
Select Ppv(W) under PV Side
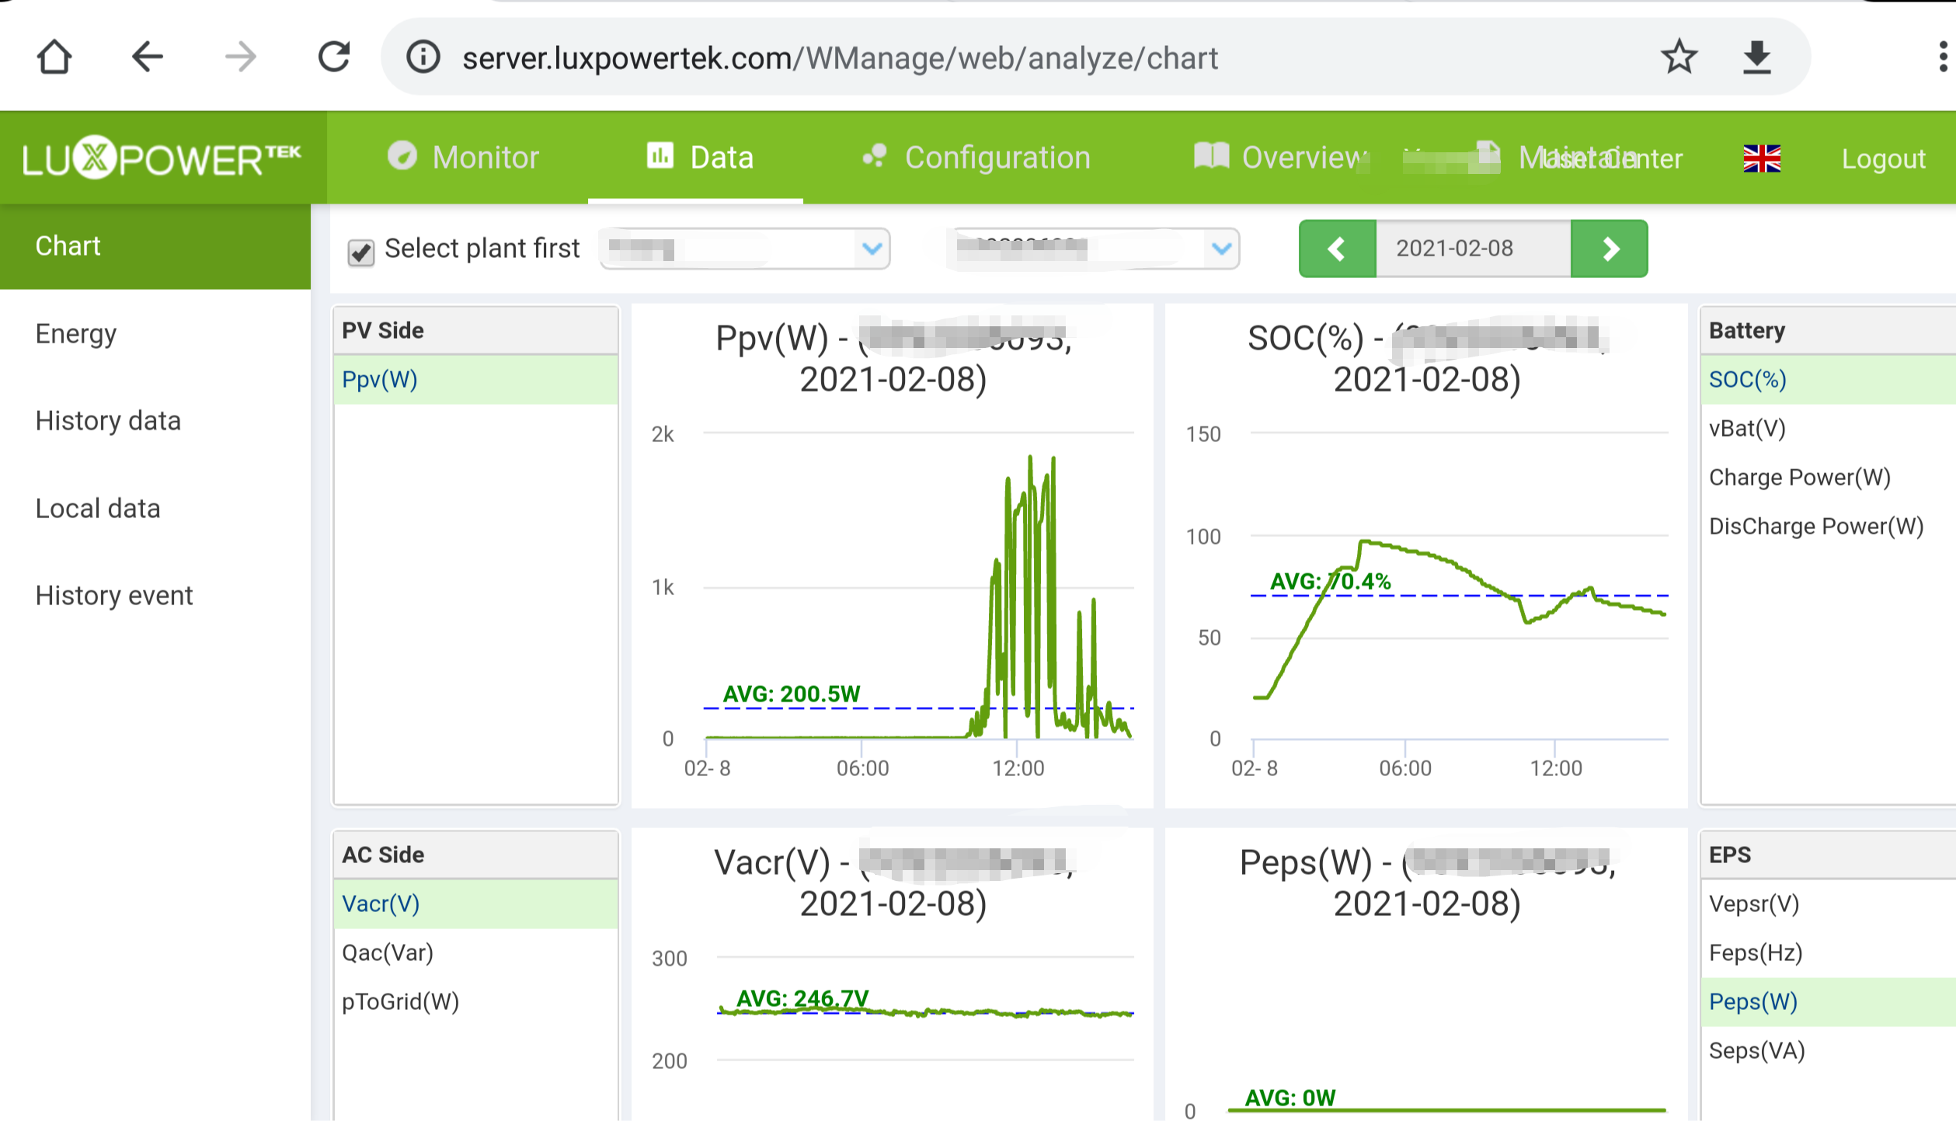coord(475,380)
